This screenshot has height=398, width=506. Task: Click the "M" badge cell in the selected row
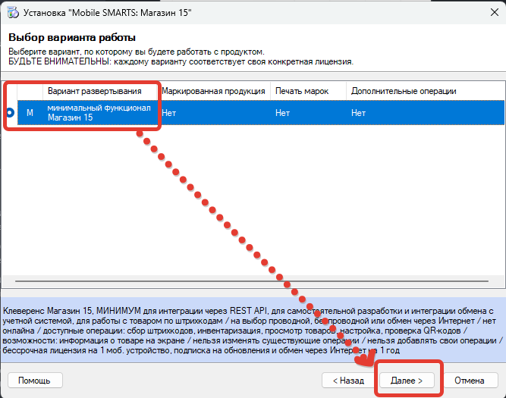tap(30, 113)
